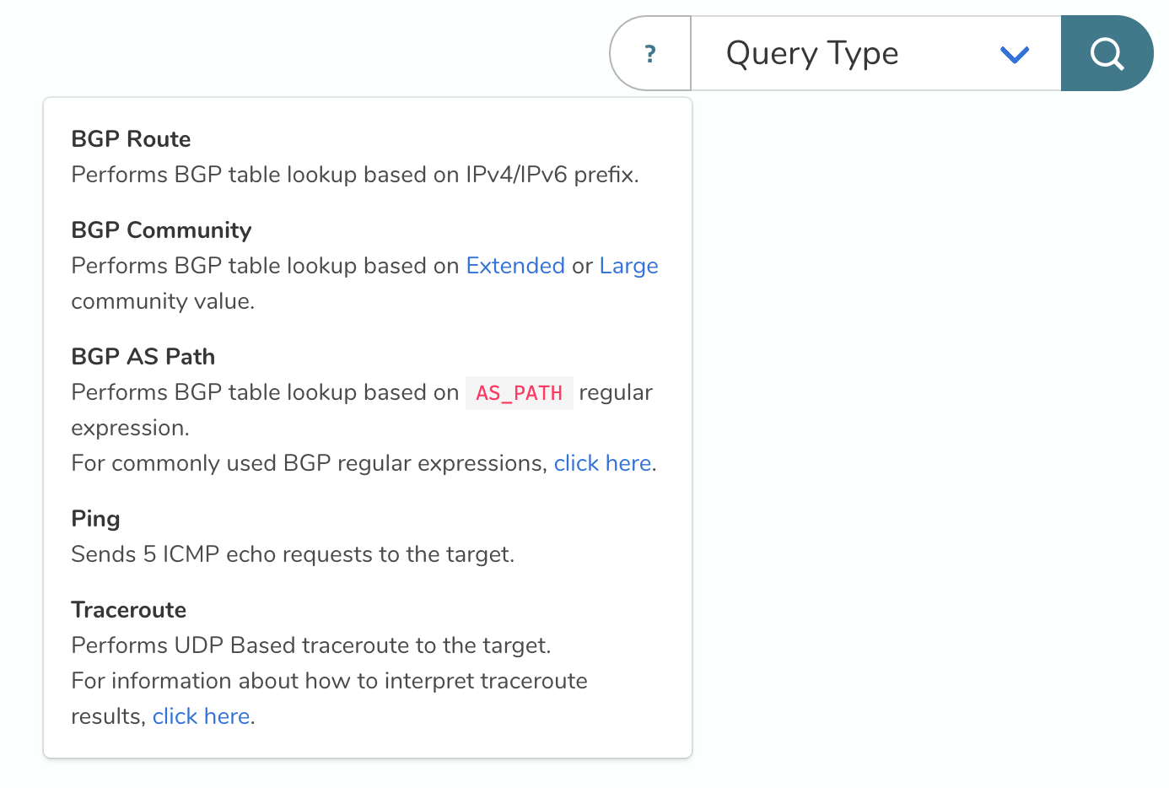
Task: Follow the BGP regular expressions "click here" link
Action: (x=602, y=463)
